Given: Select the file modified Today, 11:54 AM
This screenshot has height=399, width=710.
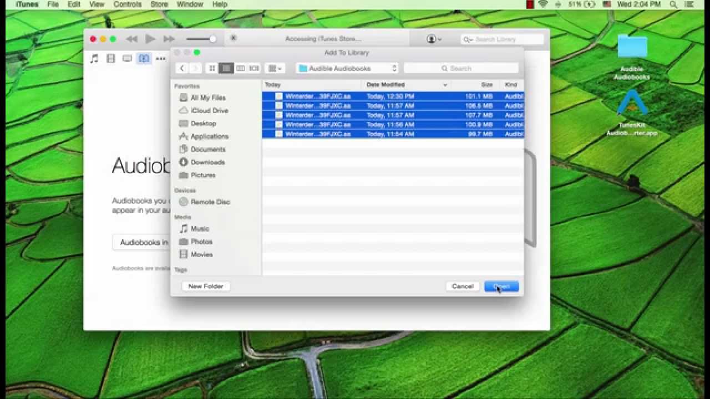Looking at the screenshot, I should pos(393,134).
